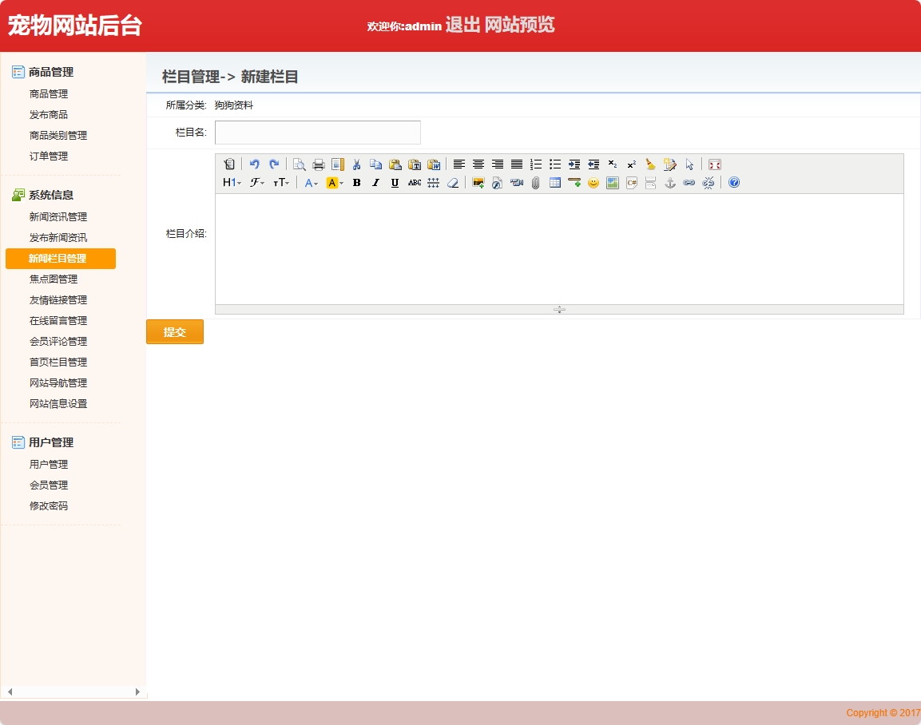Viewport: 921px width, 725px height.
Task: Click the insert table icon
Action: tap(555, 183)
